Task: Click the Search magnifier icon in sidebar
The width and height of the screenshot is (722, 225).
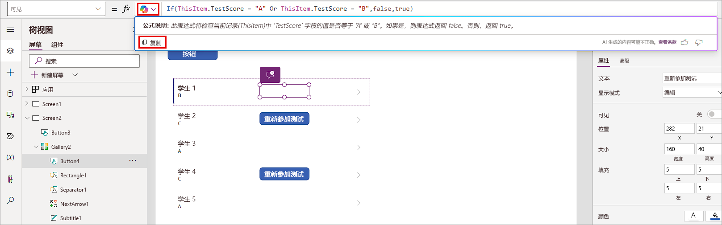Action: pyautogui.click(x=10, y=200)
